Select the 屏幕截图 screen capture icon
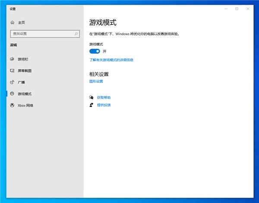The image size is (259, 203). [x=12, y=70]
